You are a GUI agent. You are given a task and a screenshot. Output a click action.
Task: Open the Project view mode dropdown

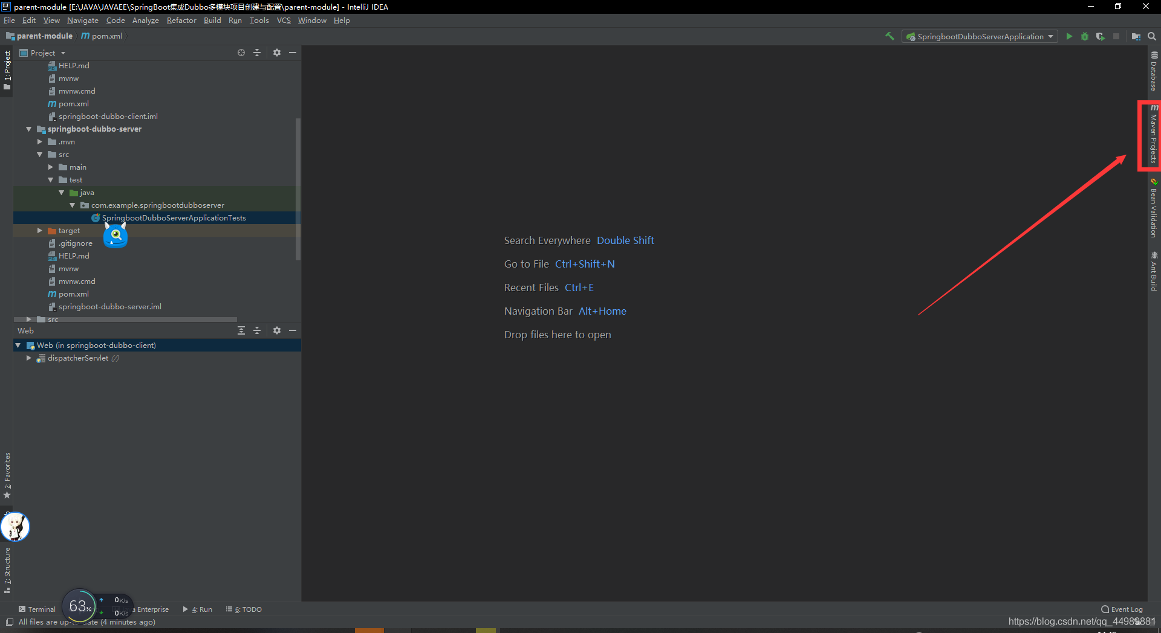[x=43, y=53]
